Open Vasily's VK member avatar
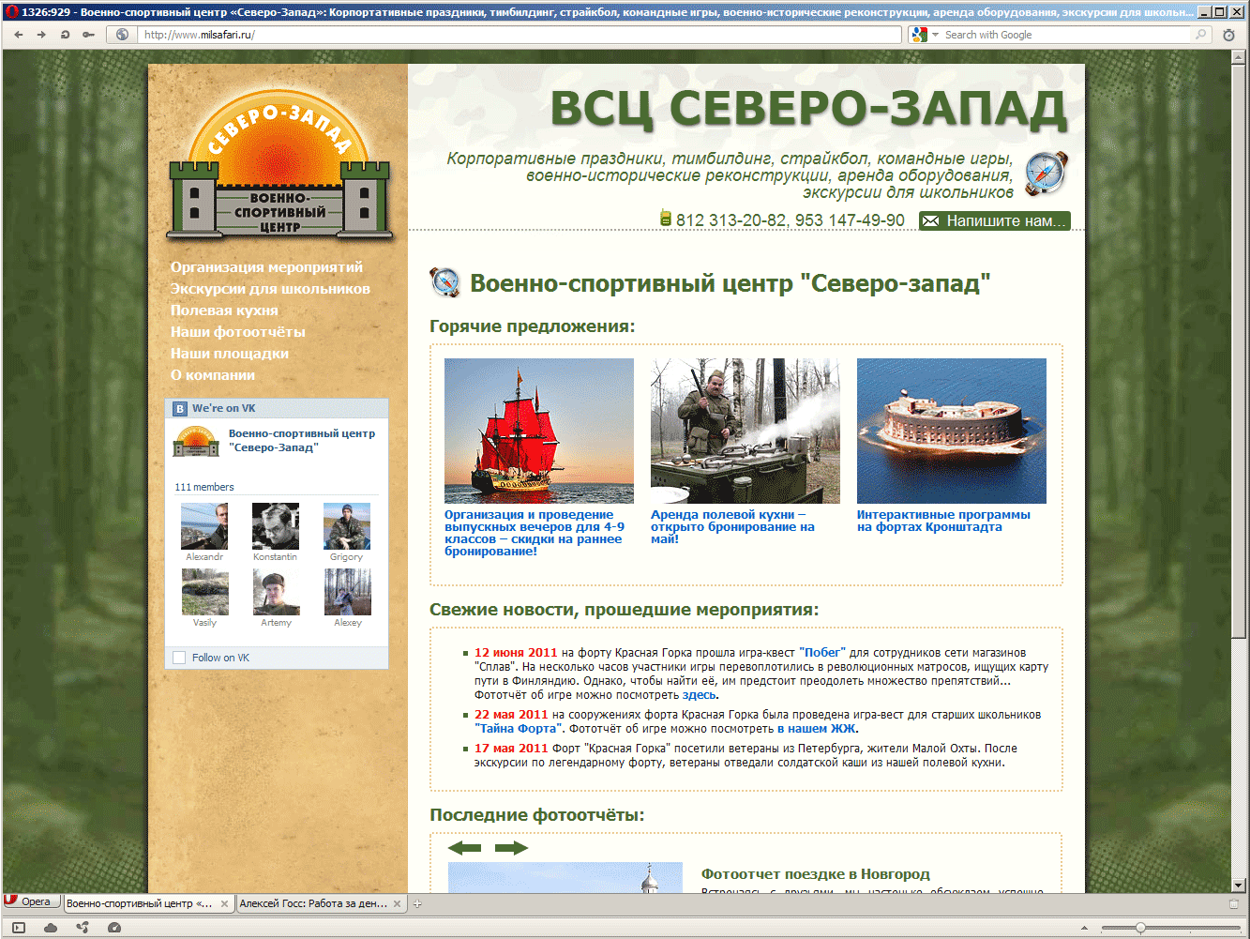The image size is (1250, 939). 204,592
